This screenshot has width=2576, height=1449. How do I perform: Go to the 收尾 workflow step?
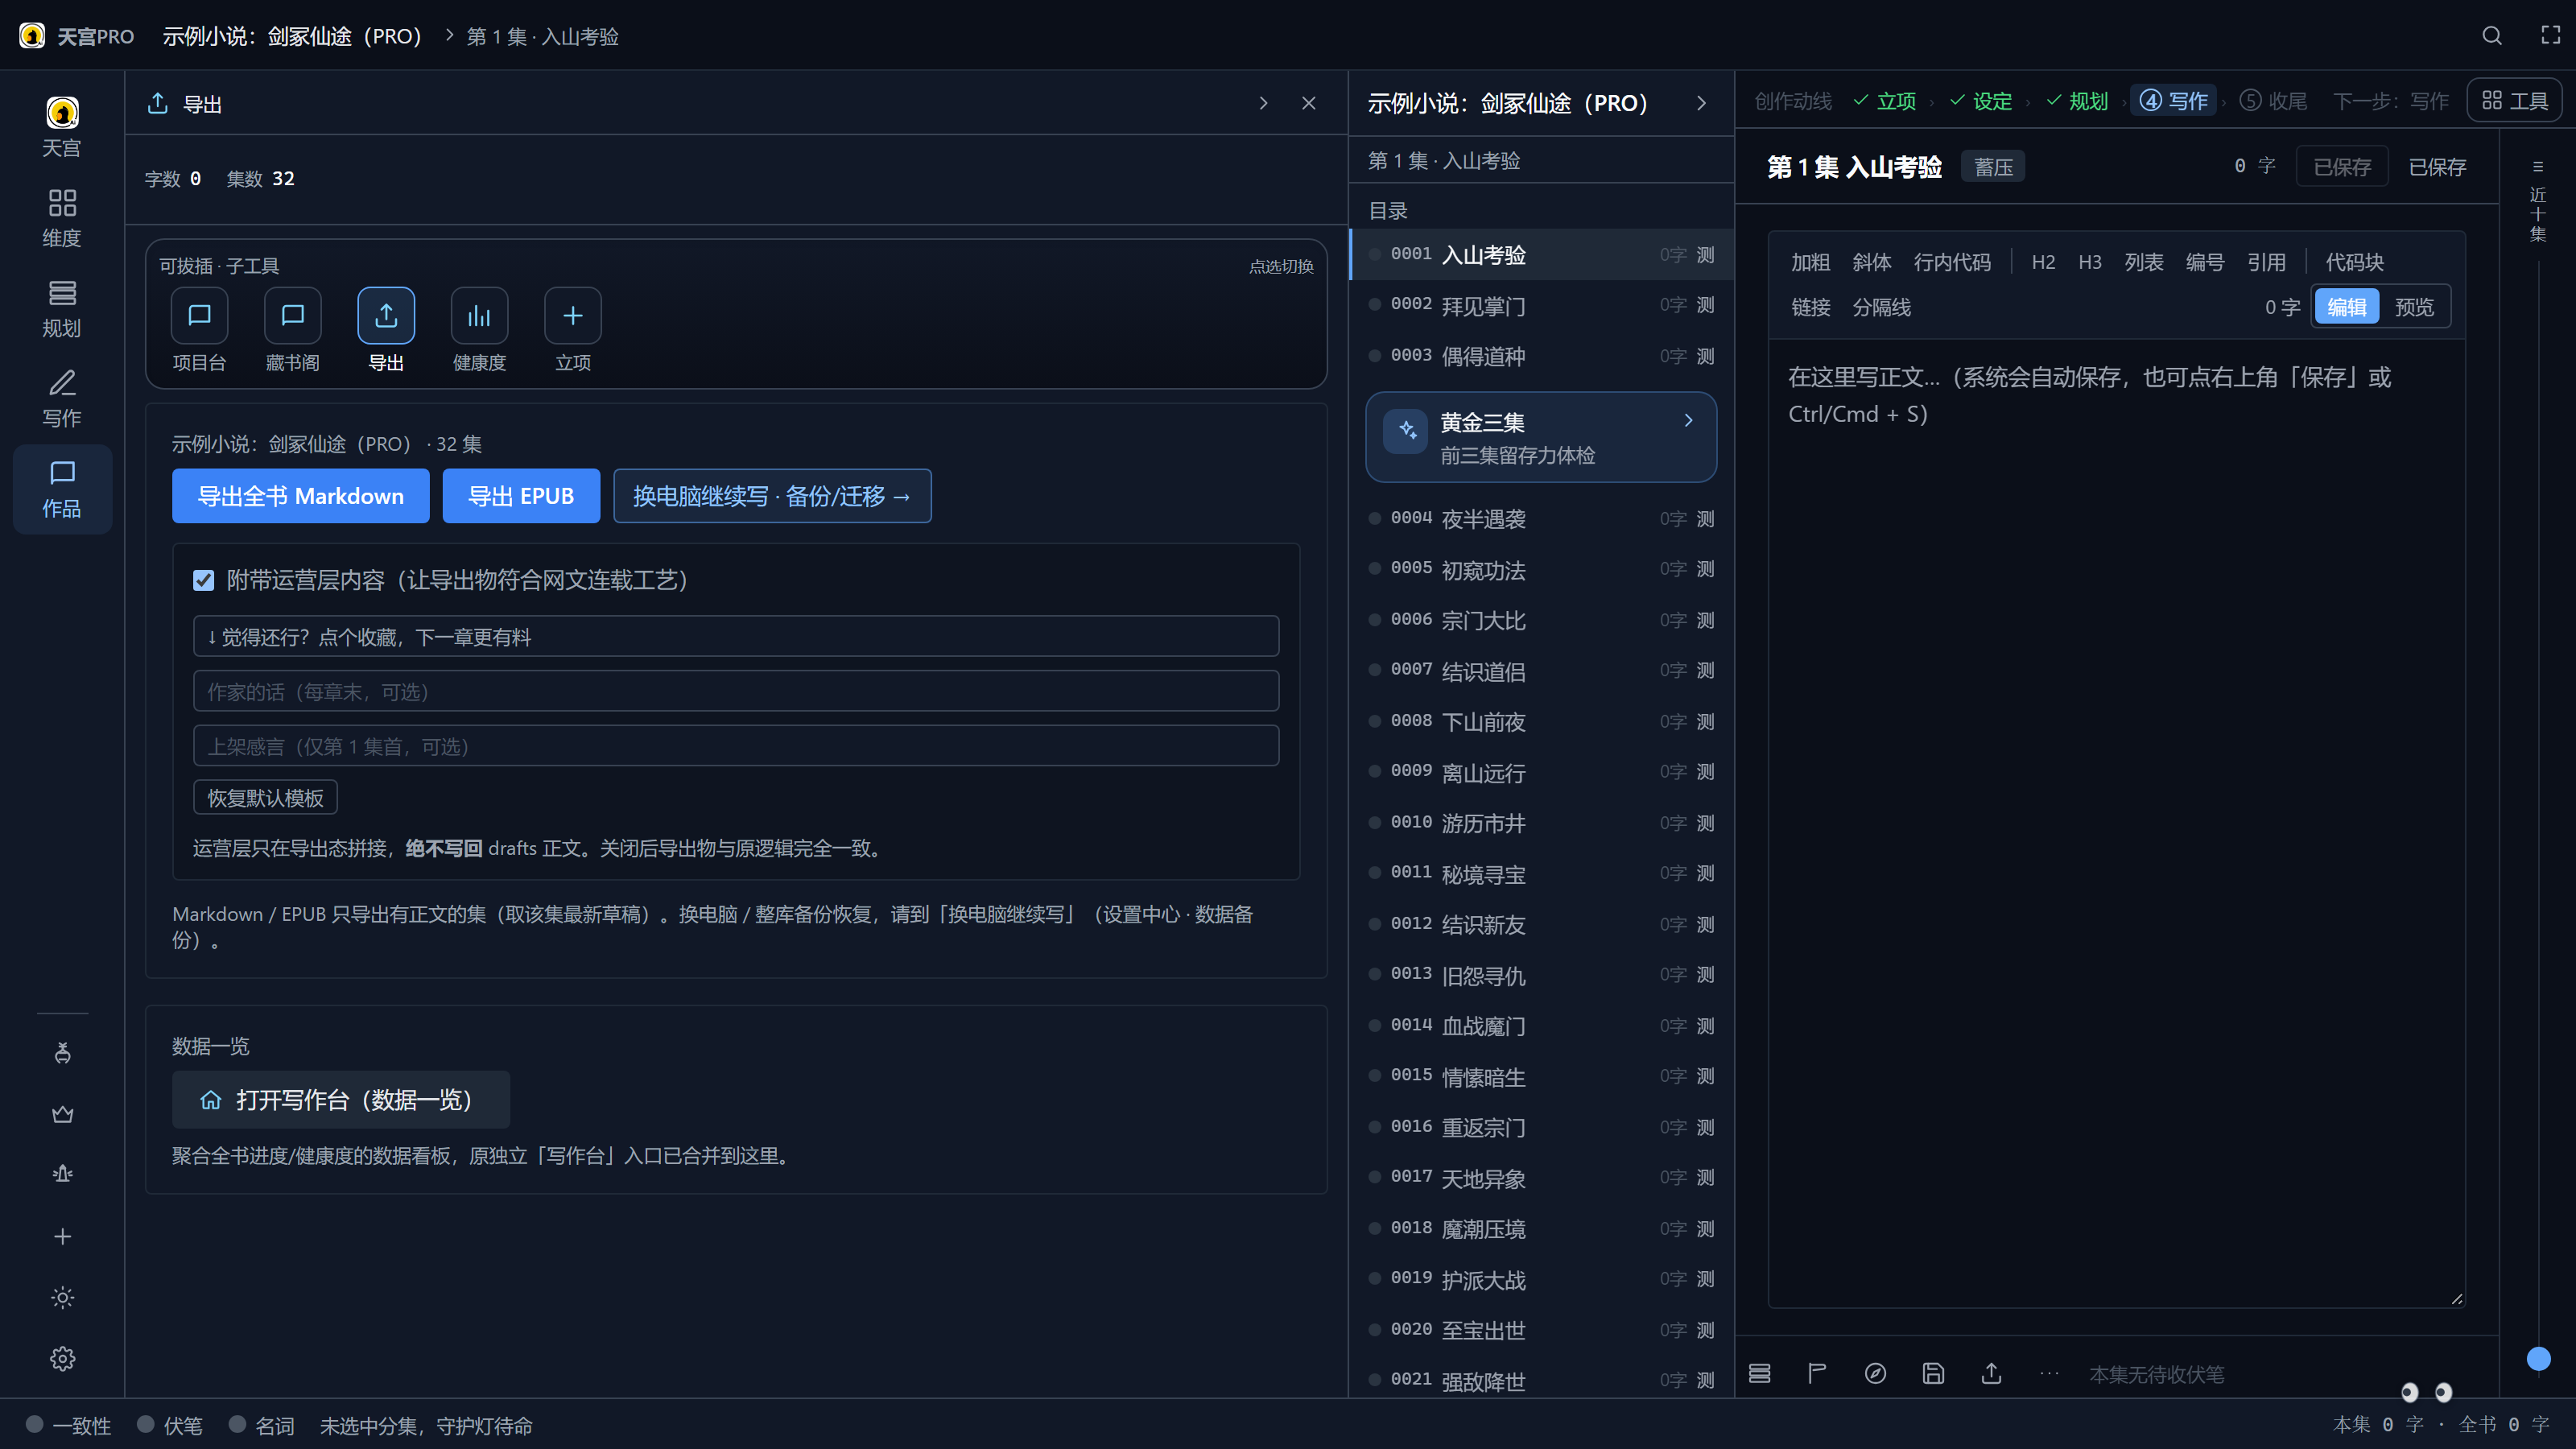click(2273, 101)
